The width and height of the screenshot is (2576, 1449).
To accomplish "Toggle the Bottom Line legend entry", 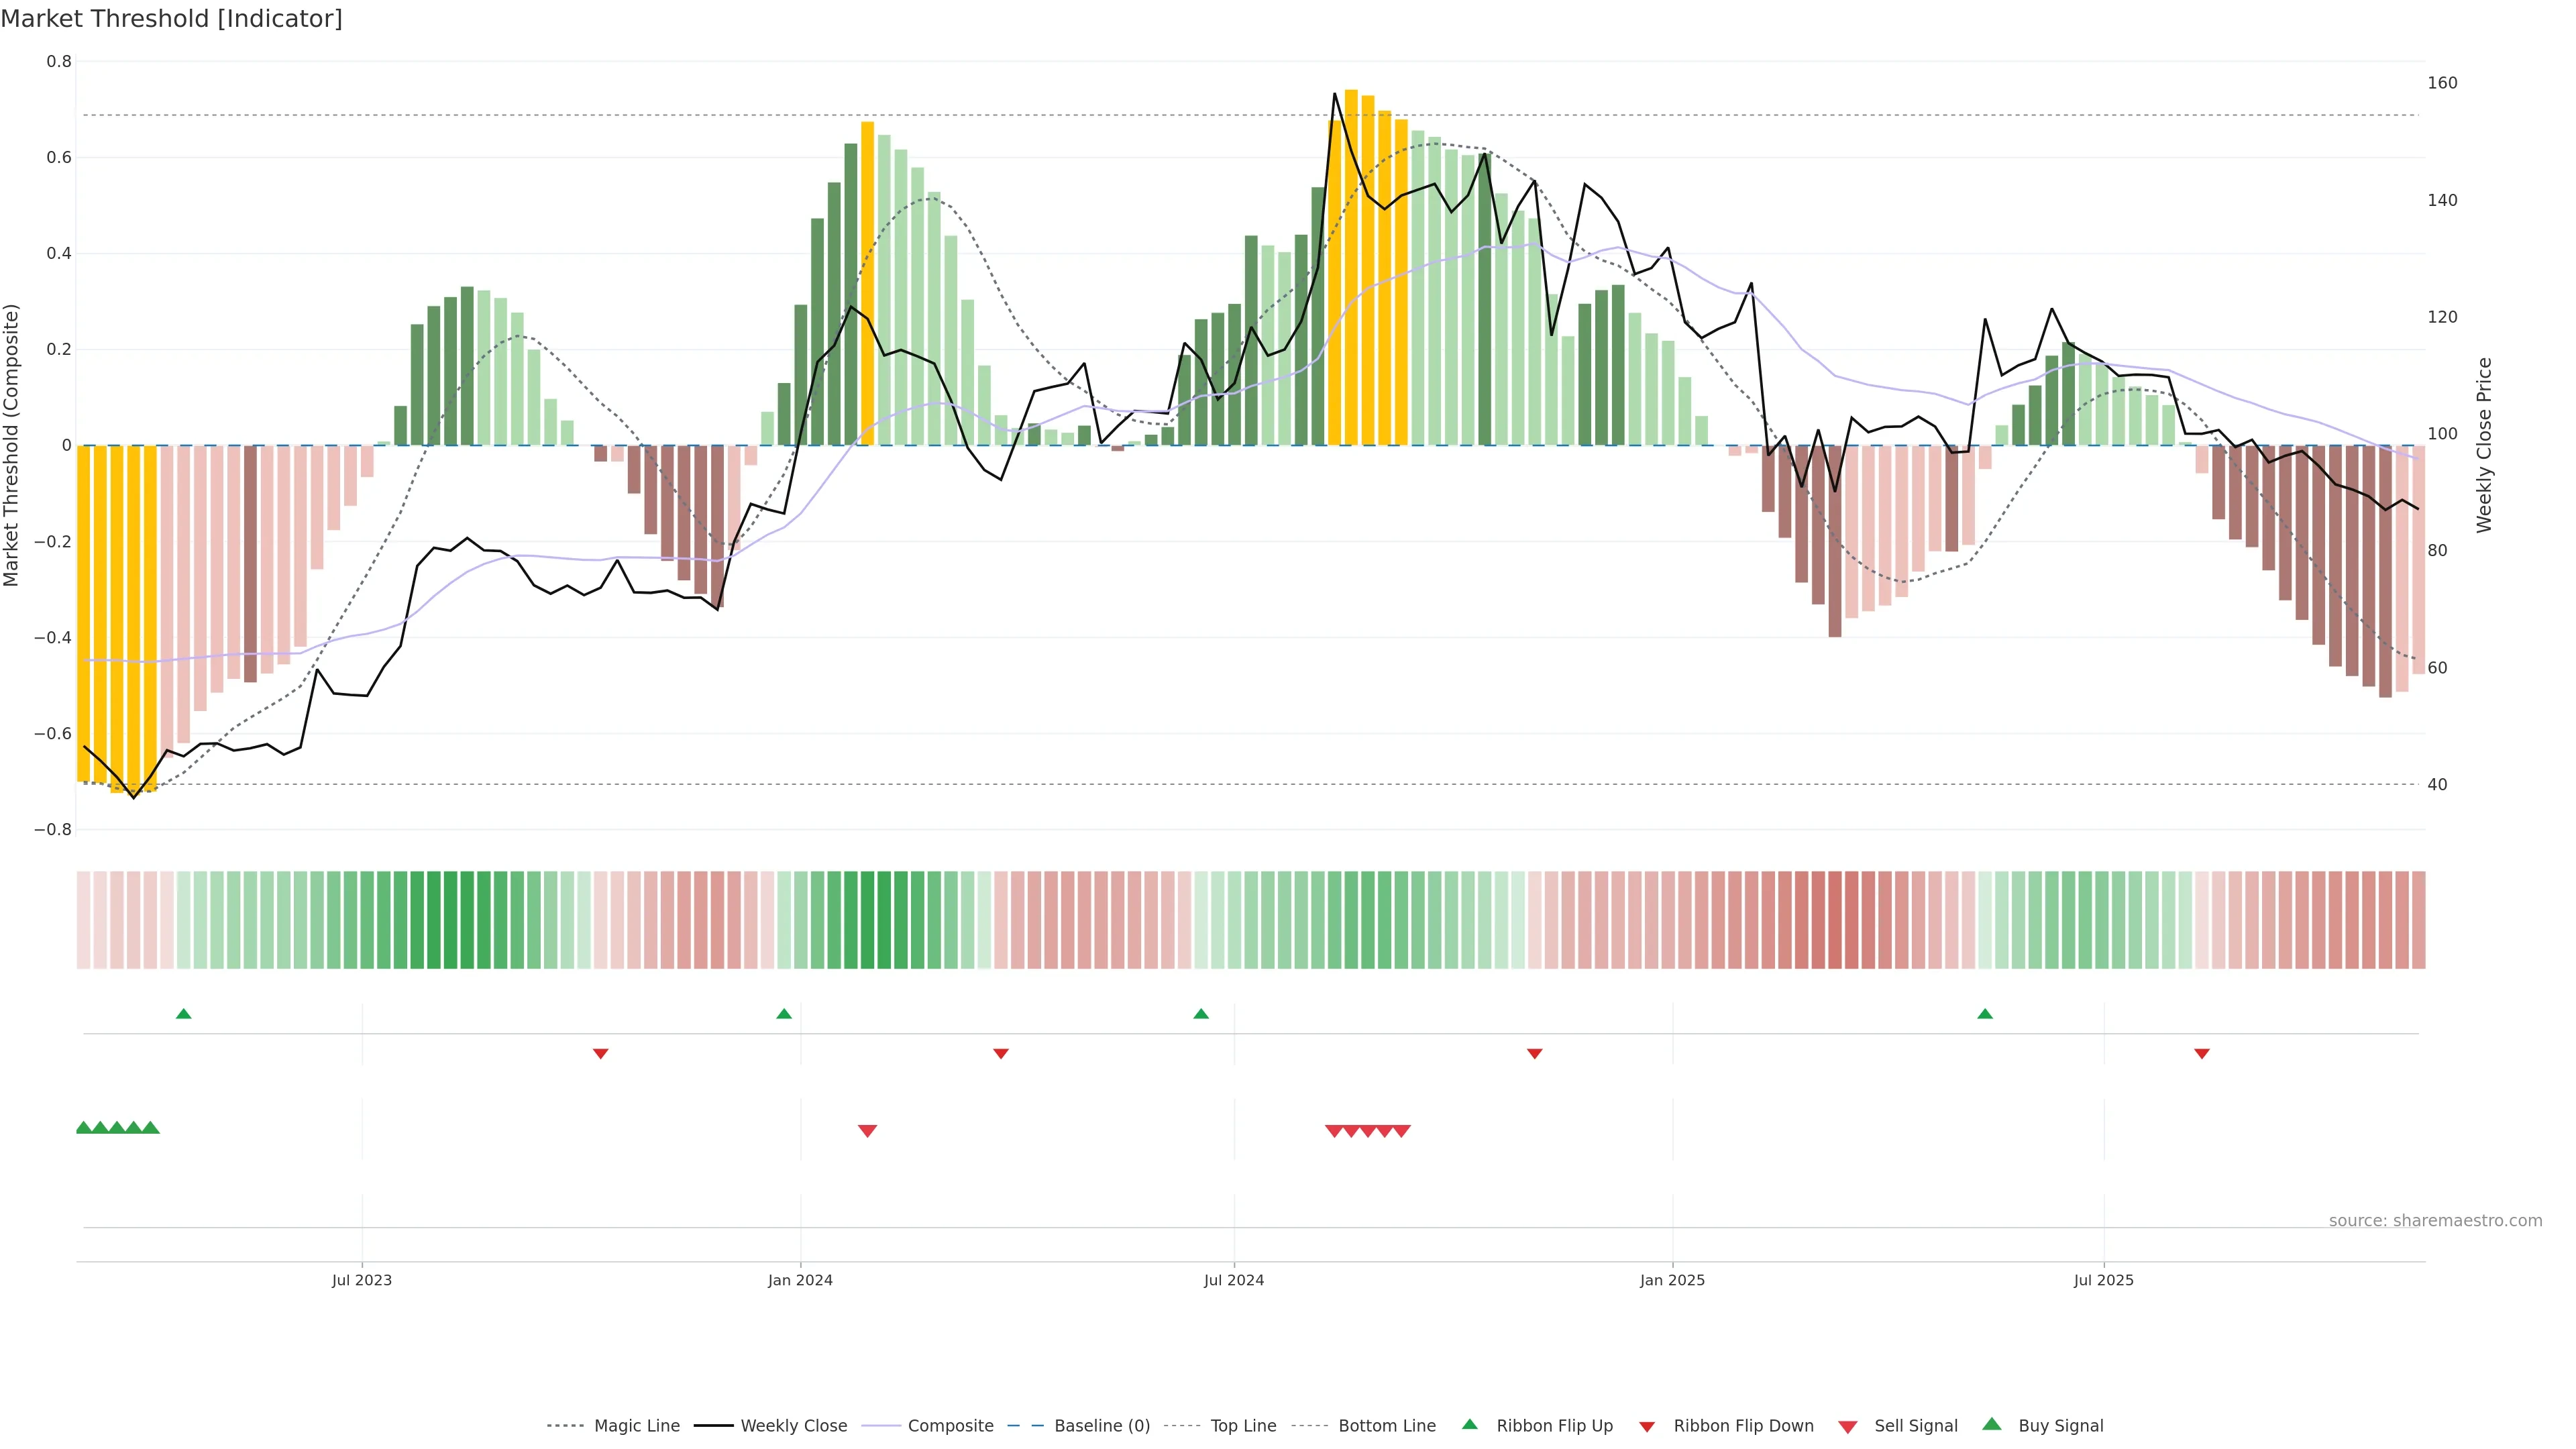I will pos(1386,1426).
